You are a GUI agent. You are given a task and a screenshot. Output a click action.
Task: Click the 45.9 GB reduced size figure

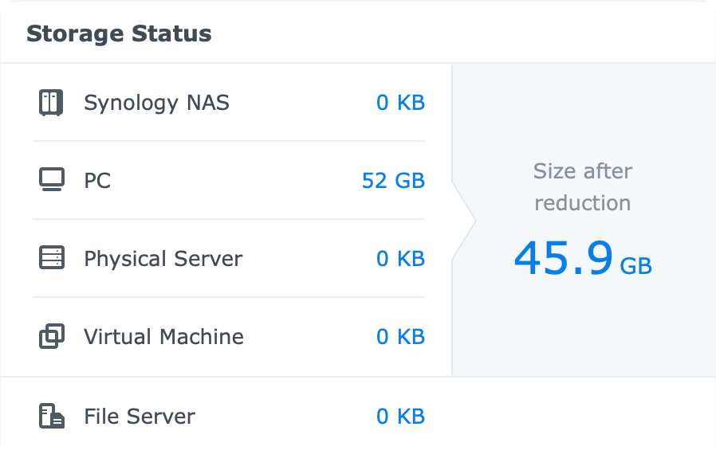point(583,258)
